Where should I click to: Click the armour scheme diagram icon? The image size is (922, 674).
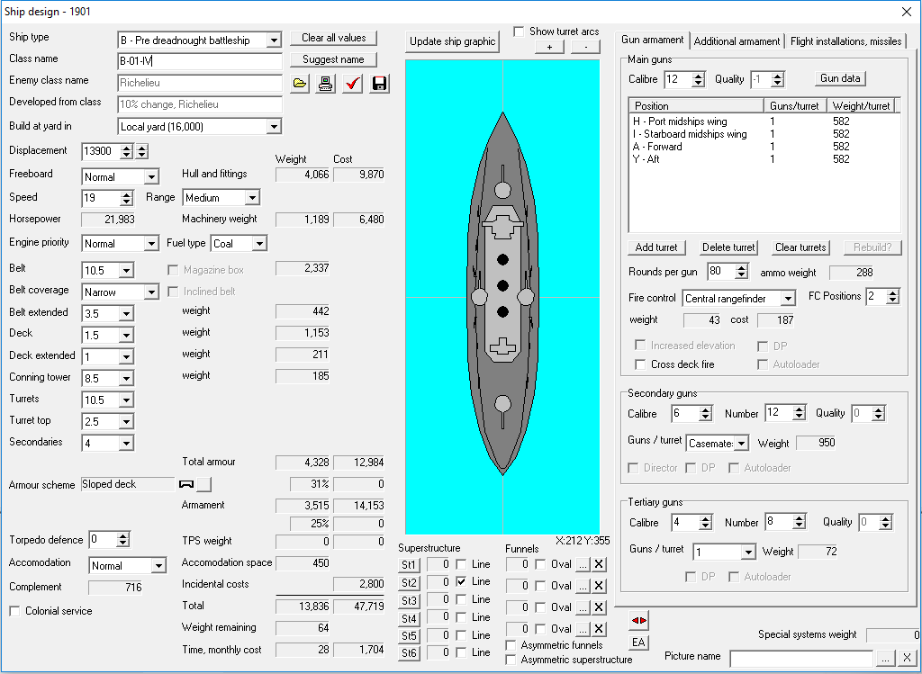(187, 484)
